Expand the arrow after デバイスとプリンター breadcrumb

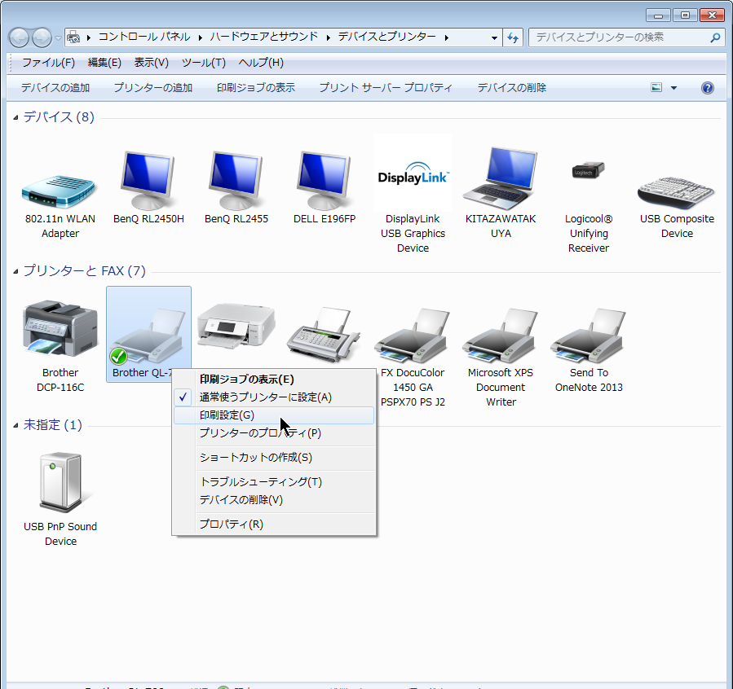click(447, 37)
